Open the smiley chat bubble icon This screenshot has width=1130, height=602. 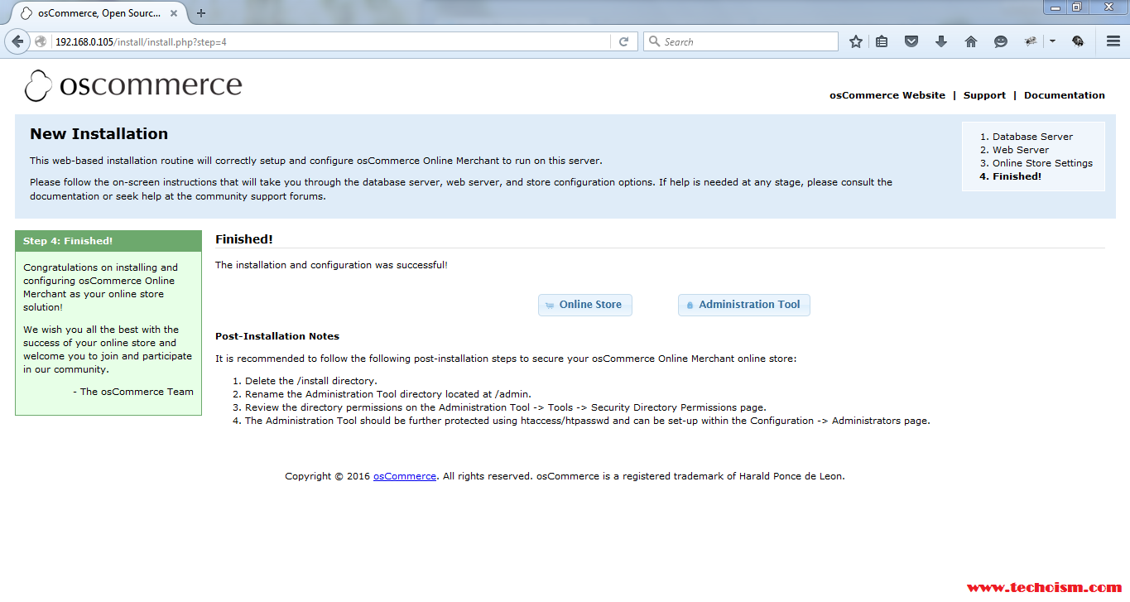click(x=1001, y=41)
